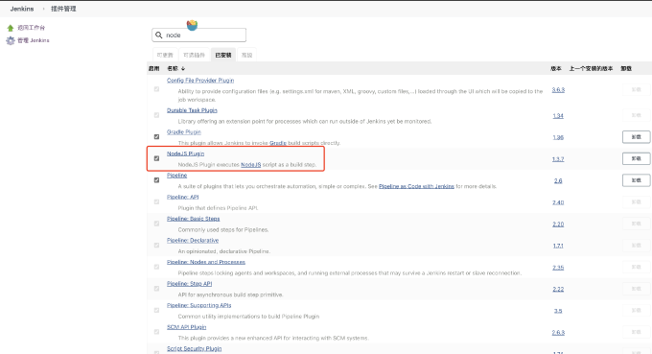The height and width of the screenshot is (354, 652).
Task: Uncheck the Pipeline plugin enable checkbox
Action: [x=156, y=180]
